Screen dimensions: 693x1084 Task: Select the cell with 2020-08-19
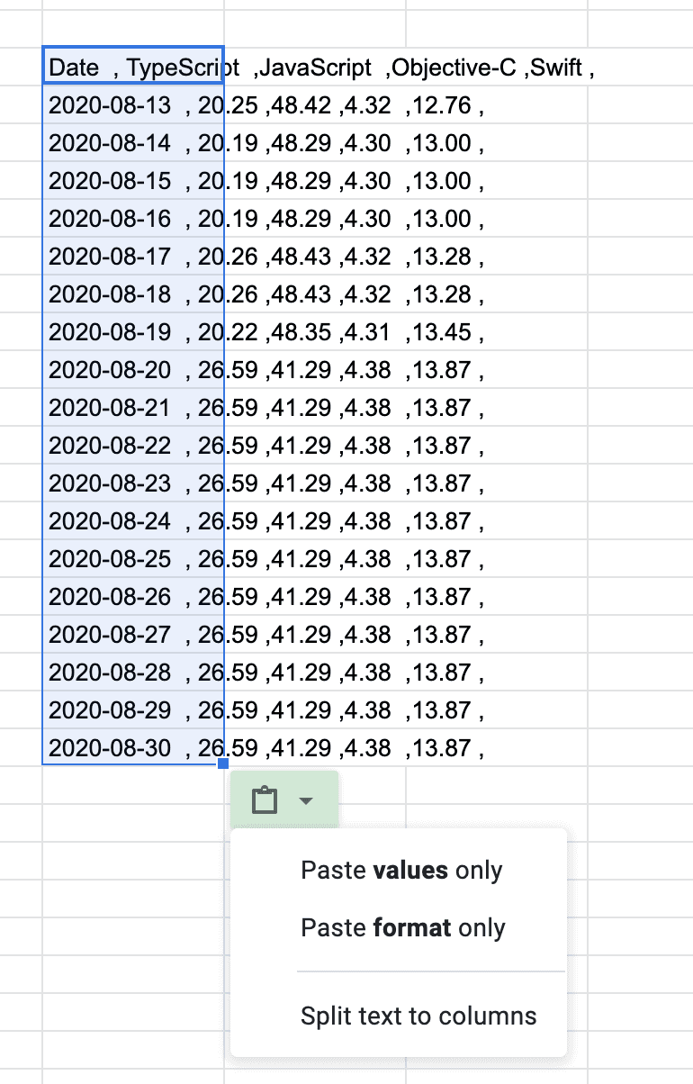point(133,332)
